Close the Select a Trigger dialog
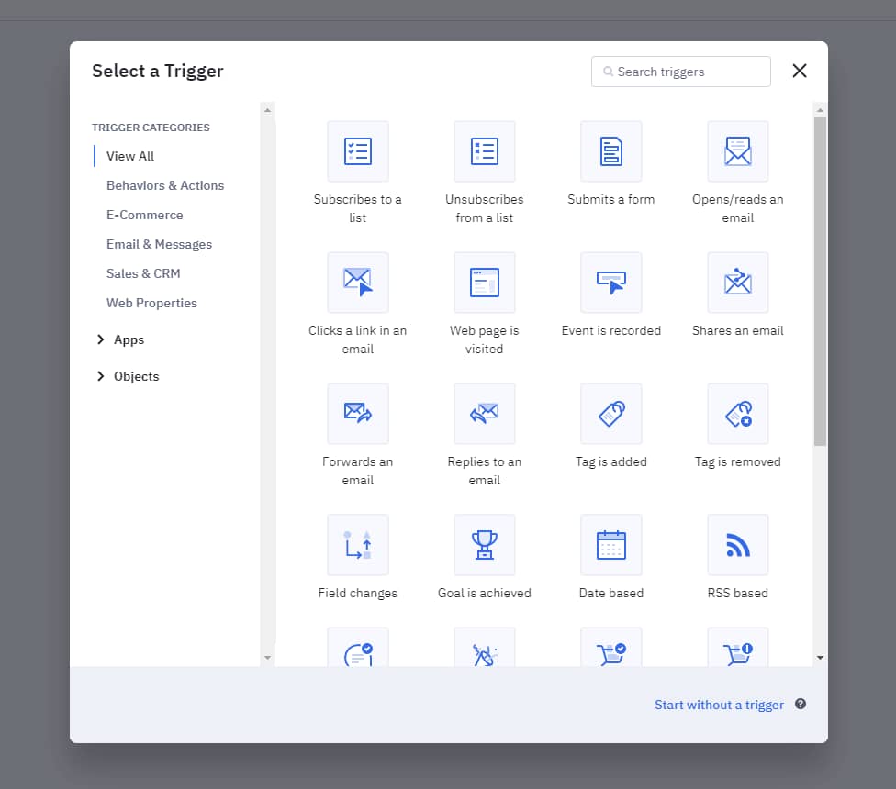Image resolution: width=896 pixels, height=789 pixels. [800, 71]
